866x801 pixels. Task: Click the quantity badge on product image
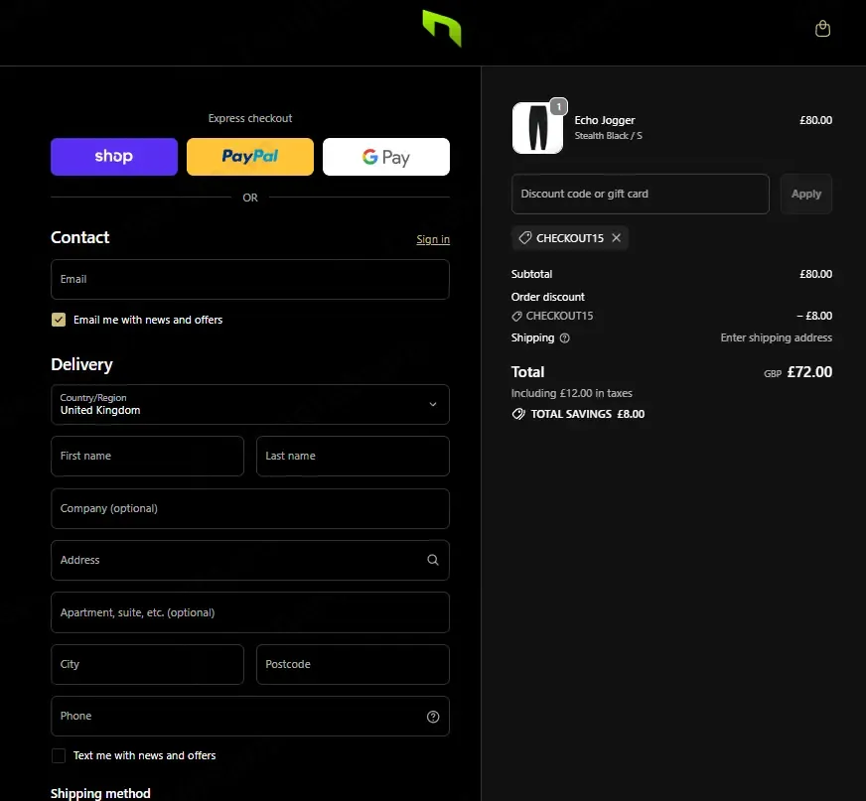point(559,106)
